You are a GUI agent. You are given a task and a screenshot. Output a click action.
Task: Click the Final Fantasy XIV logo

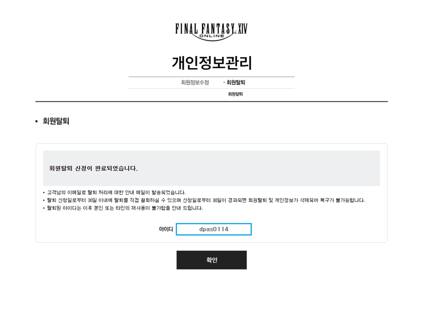tap(211, 32)
